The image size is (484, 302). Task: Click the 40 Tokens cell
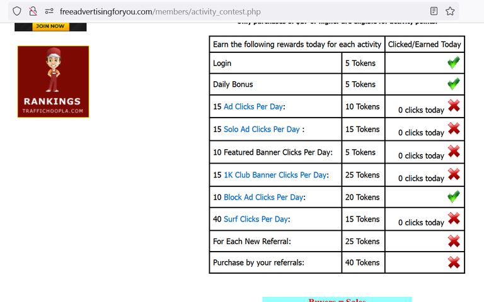tap(362, 262)
